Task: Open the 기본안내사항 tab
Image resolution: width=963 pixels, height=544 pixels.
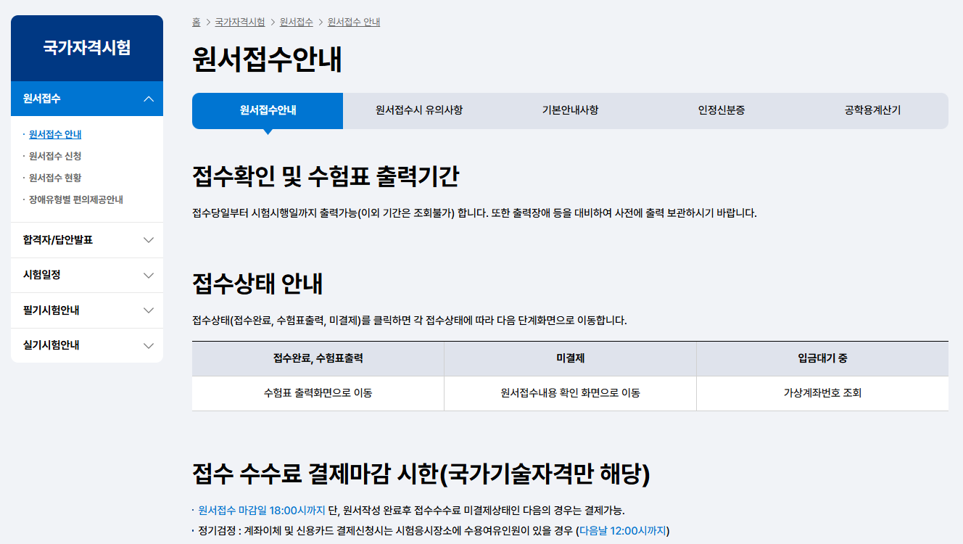Action: click(x=570, y=111)
